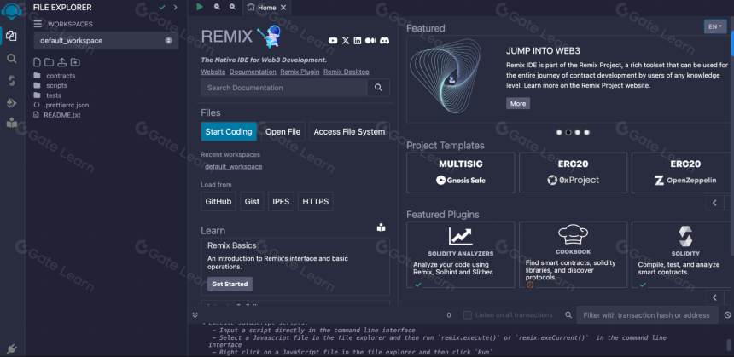This screenshot has height=357, width=734.
Task: Click the Start Coding button
Action: point(229,132)
